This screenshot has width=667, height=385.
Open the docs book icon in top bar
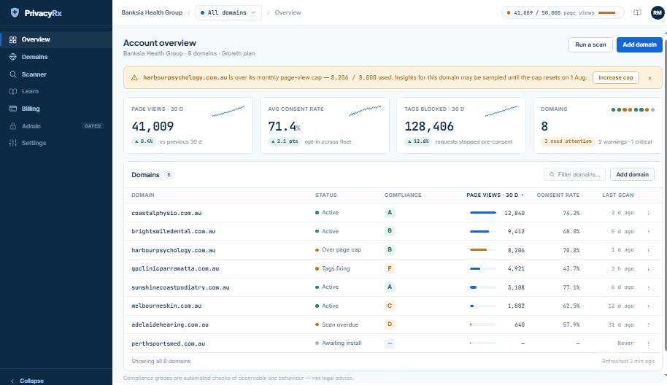click(x=637, y=12)
